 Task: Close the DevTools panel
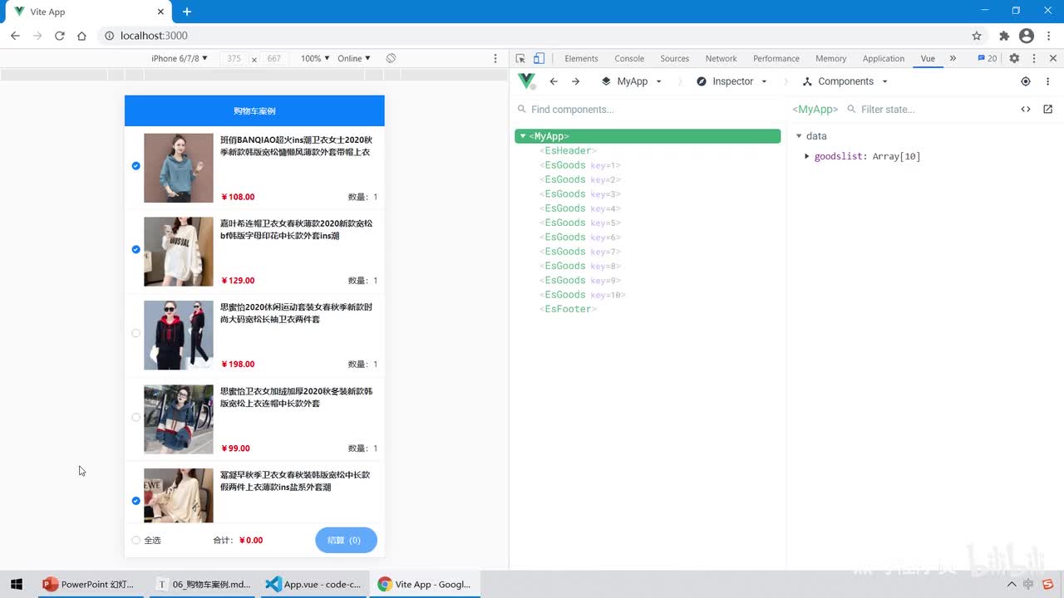point(1053,59)
